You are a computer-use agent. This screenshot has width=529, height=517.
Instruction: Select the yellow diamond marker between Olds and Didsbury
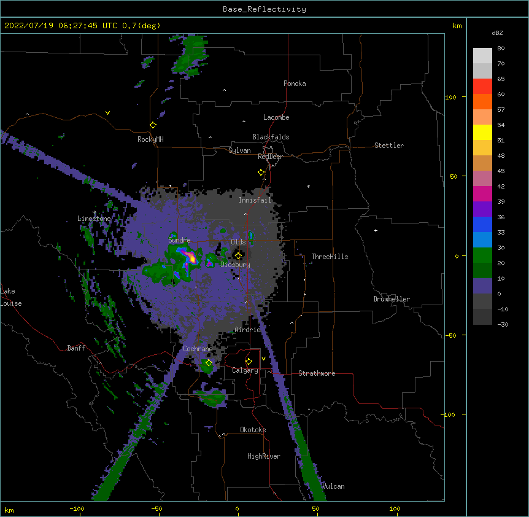point(239,255)
